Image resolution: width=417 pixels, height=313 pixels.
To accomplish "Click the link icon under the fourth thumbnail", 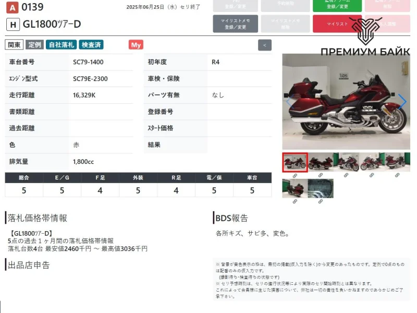I will tap(372, 176).
